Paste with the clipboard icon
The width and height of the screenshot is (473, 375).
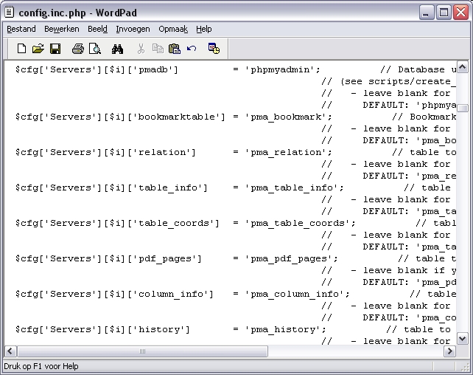pyautogui.click(x=175, y=49)
